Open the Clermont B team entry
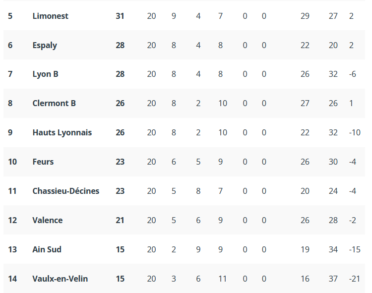The image size is (372, 293). pos(54,103)
